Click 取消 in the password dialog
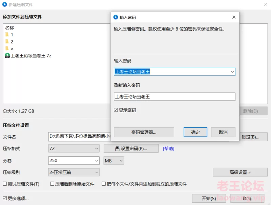 [223, 132]
